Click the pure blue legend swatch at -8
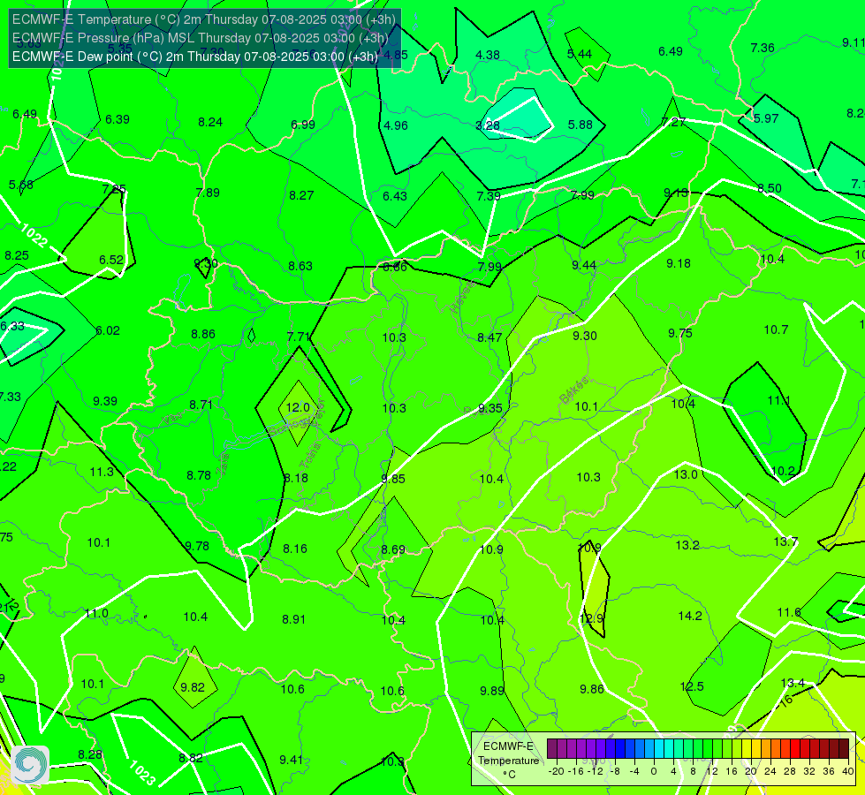The width and height of the screenshot is (865, 795). 620,749
